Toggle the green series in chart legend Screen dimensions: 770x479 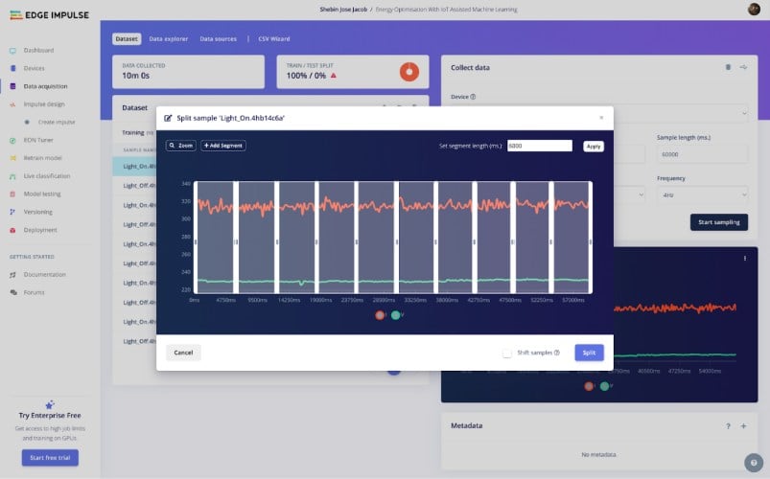395,314
